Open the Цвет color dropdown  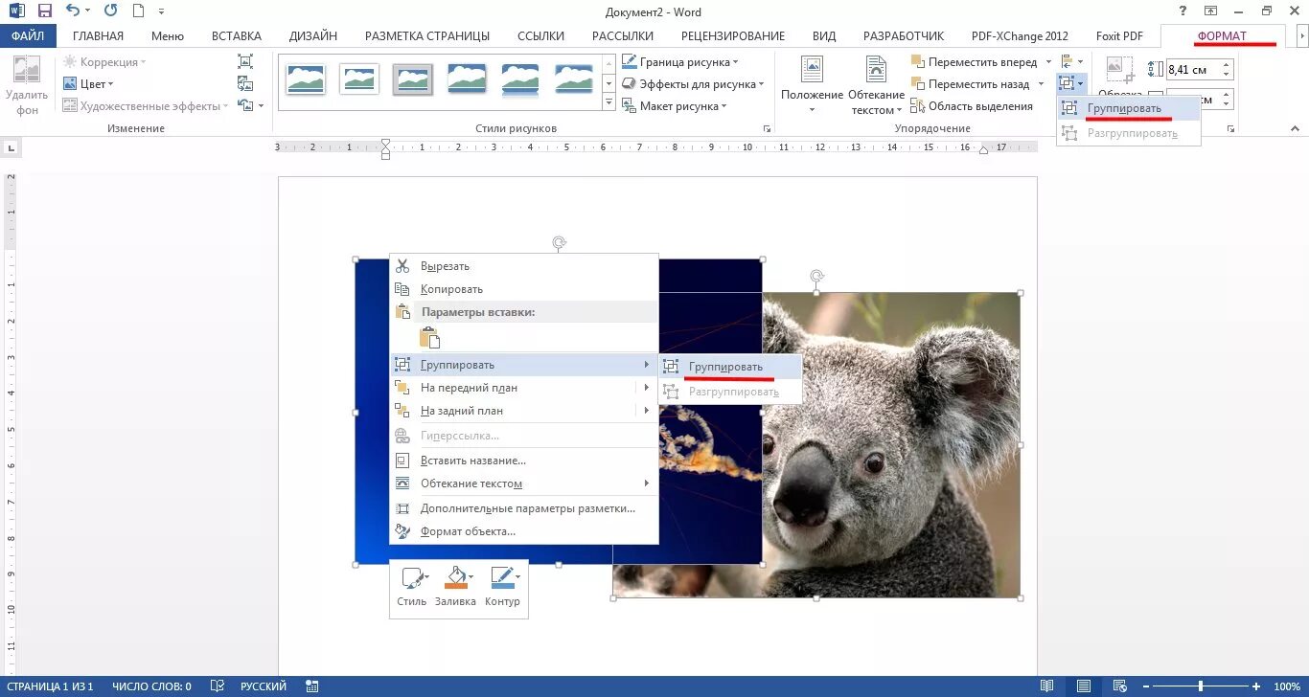88,84
